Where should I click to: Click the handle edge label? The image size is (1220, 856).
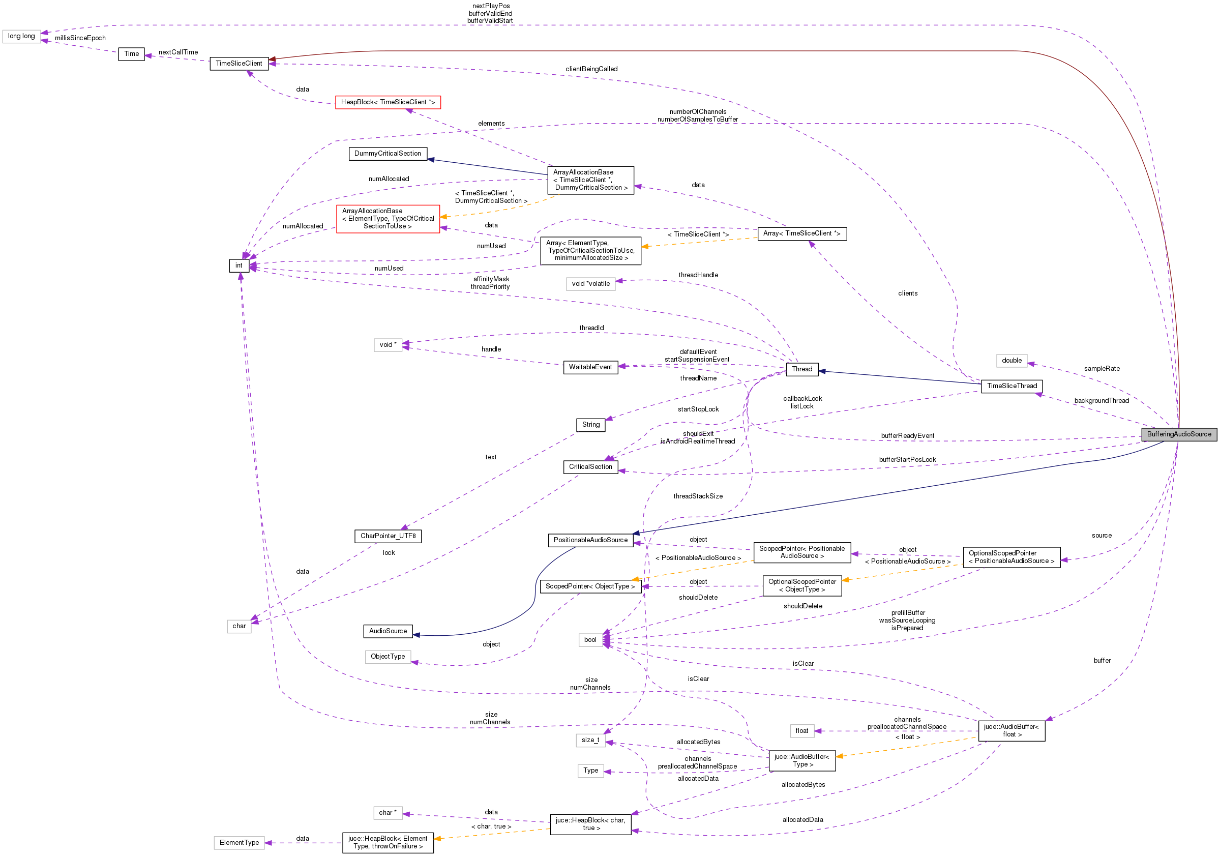tap(491, 349)
